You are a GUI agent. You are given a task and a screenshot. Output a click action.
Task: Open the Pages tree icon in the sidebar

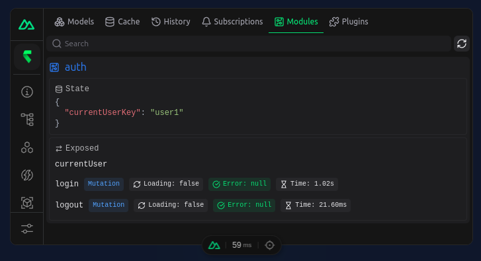point(27,120)
